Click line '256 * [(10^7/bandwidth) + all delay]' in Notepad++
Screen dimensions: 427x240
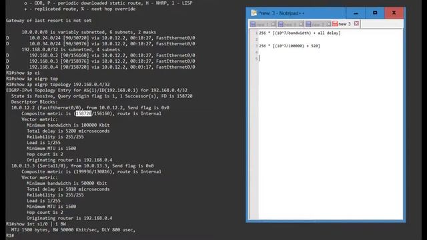tap(300, 33)
